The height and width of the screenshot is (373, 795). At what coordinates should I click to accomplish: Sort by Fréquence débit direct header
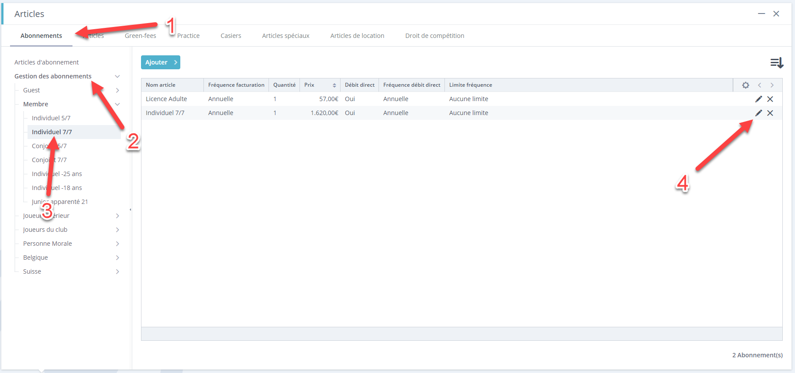(x=412, y=85)
